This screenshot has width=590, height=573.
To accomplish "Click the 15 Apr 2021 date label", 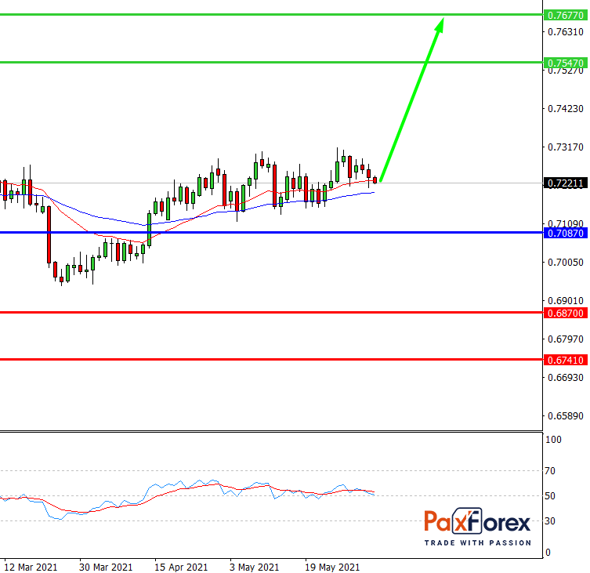I will click(x=181, y=567).
